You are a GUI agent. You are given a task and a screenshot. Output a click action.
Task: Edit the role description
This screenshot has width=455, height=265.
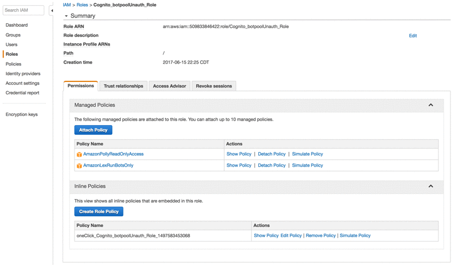pos(413,36)
